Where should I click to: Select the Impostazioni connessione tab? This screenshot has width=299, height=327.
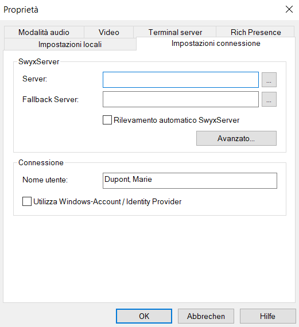(216, 44)
